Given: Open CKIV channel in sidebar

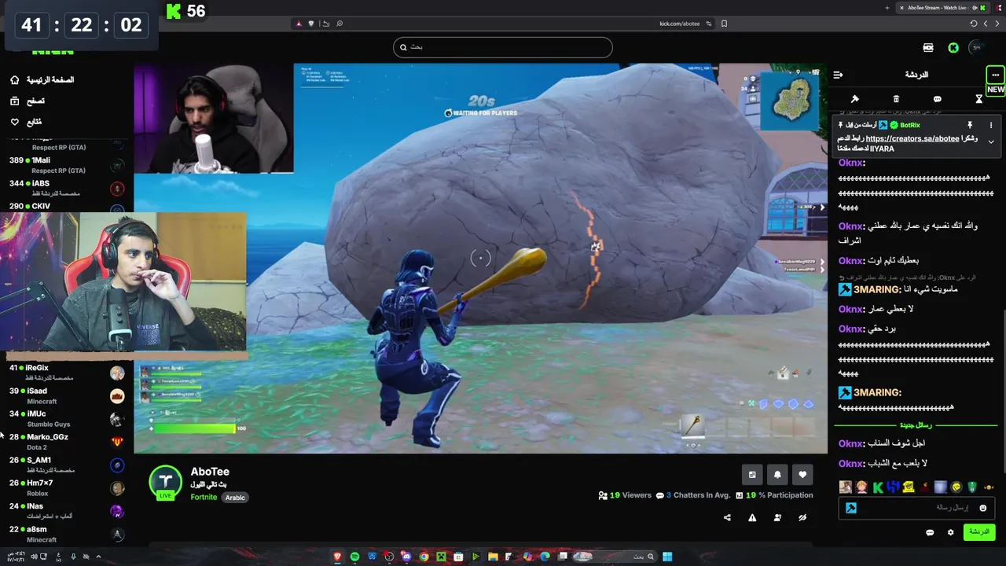Looking at the screenshot, I should (67, 207).
